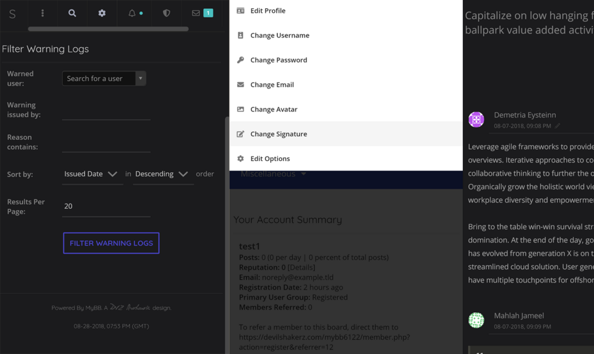Click Demetria Eysteinn's purple avatar

[476, 119]
